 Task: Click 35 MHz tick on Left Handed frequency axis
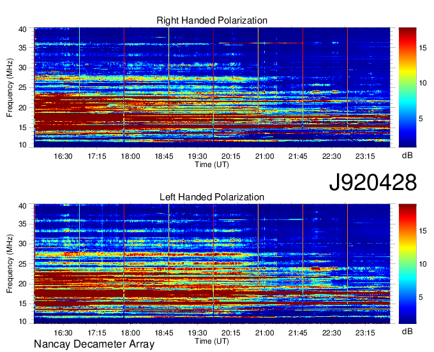pyautogui.click(x=22, y=224)
